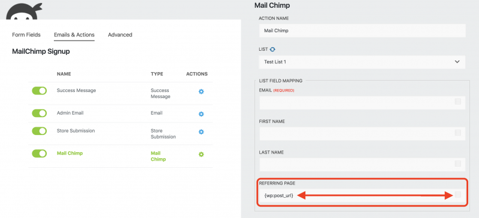The height and width of the screenshot is (218, 479).
Task: Select the green Mail Chimp action name
Action: coord(69,153)
